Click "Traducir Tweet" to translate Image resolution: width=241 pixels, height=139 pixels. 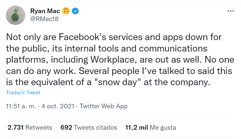(x=23, y=92)
